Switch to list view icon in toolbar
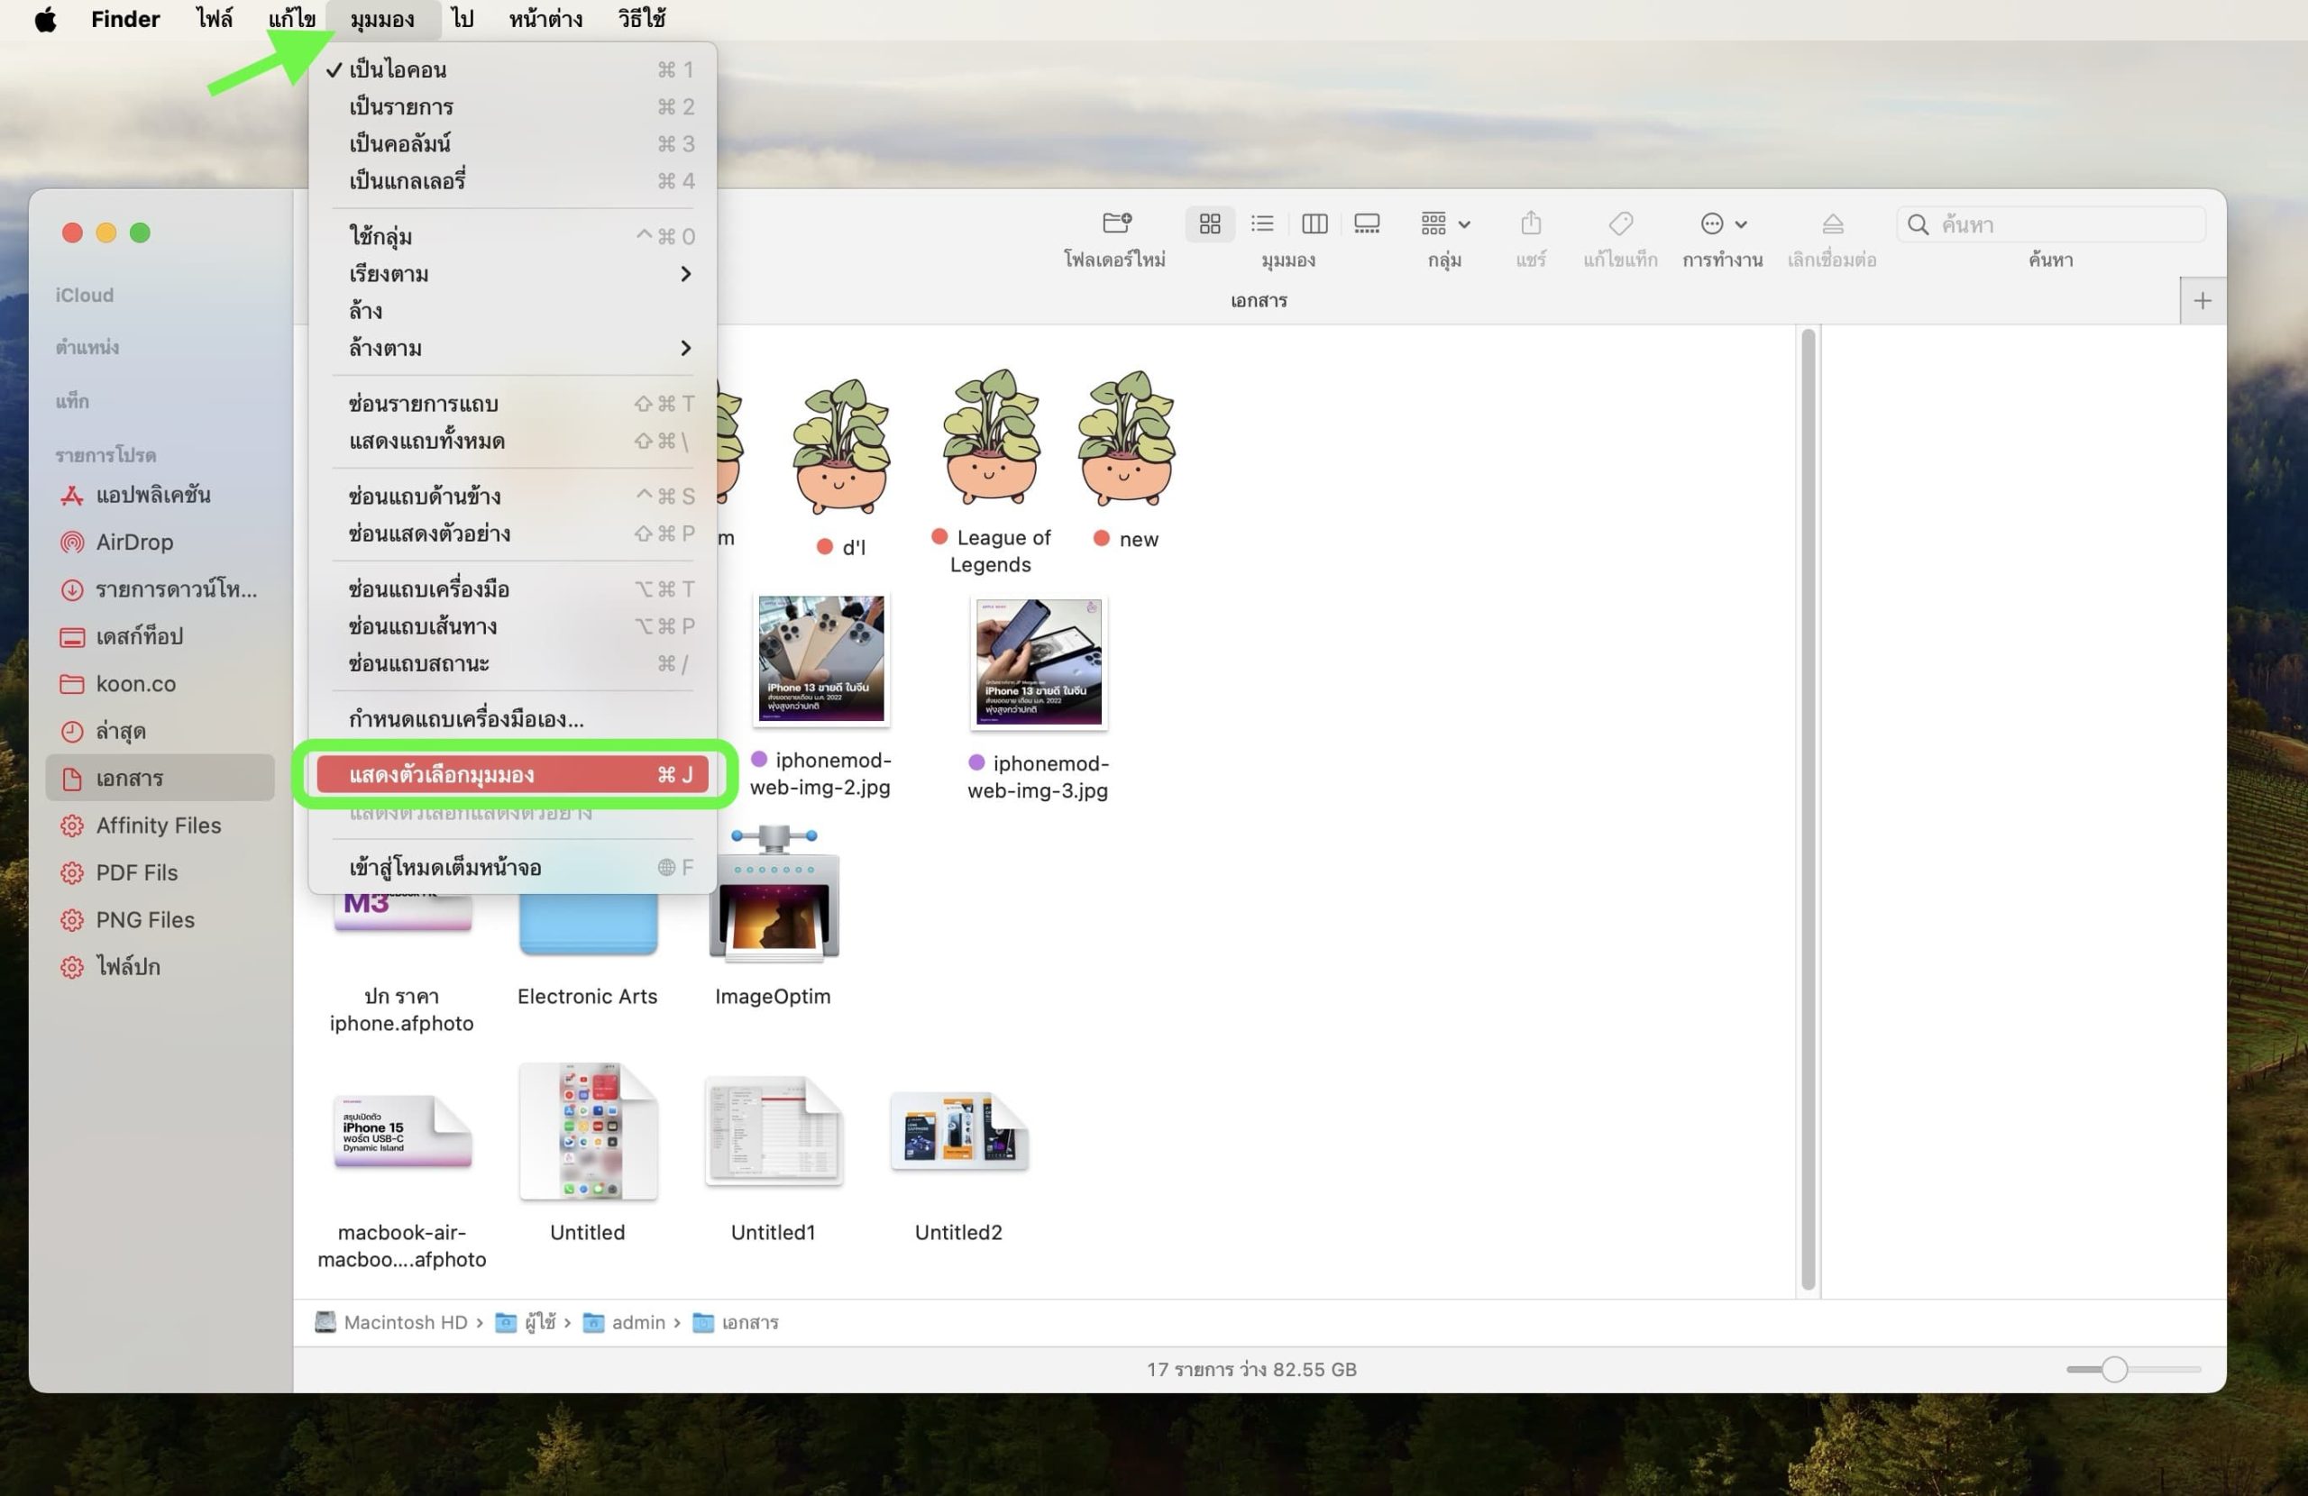 click(1261, 224)
